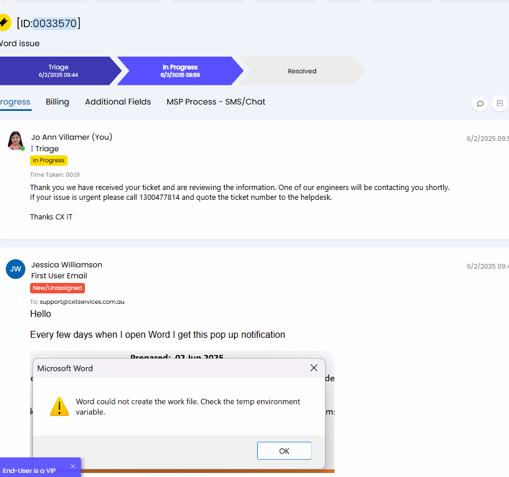Open the Additional Fields tab

118,102
